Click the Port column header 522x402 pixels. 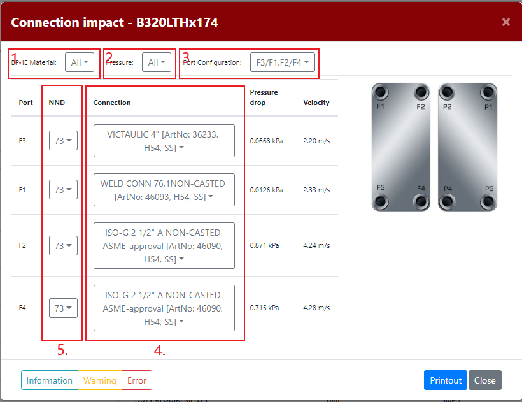pyautogui.click(x=25, y=103)
